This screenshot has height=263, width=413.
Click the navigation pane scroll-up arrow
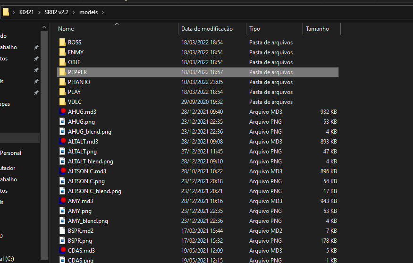[44, 27]
